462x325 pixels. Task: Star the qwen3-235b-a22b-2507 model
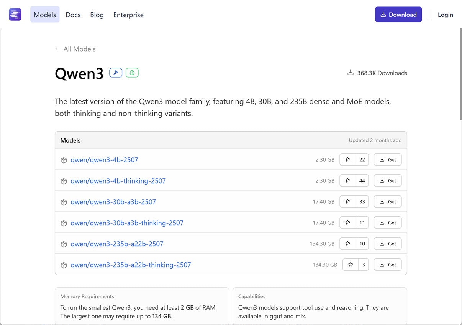tap(348, 244)
